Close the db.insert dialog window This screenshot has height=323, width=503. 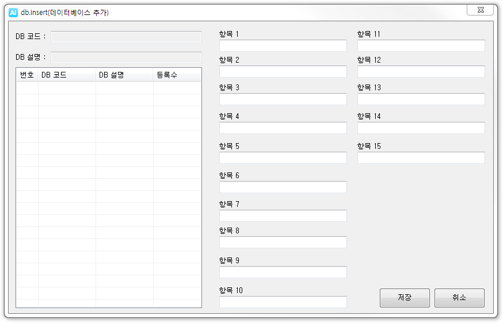[x=480, y=10]
